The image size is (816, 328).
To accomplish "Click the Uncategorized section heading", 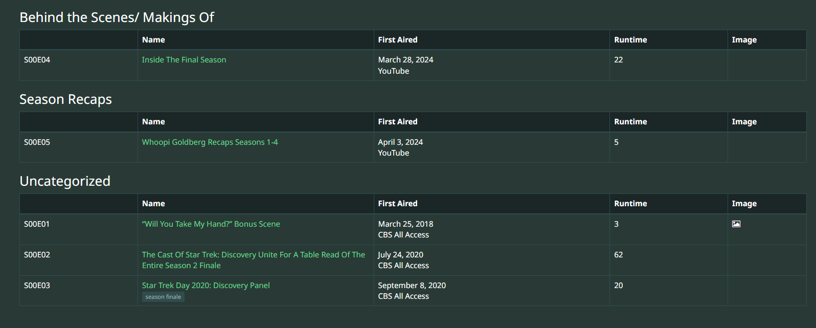I will [x=65, y=181].
